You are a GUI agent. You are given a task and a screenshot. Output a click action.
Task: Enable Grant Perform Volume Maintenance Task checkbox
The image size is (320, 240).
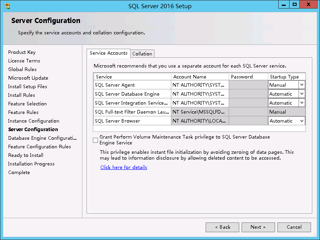coord(95,140)
